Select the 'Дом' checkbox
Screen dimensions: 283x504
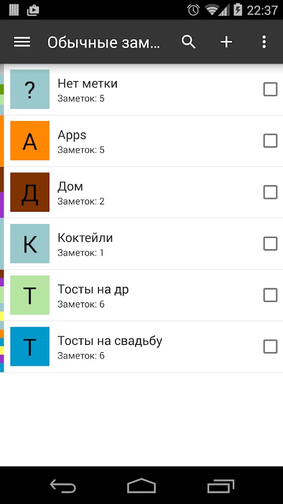point(270,192)
